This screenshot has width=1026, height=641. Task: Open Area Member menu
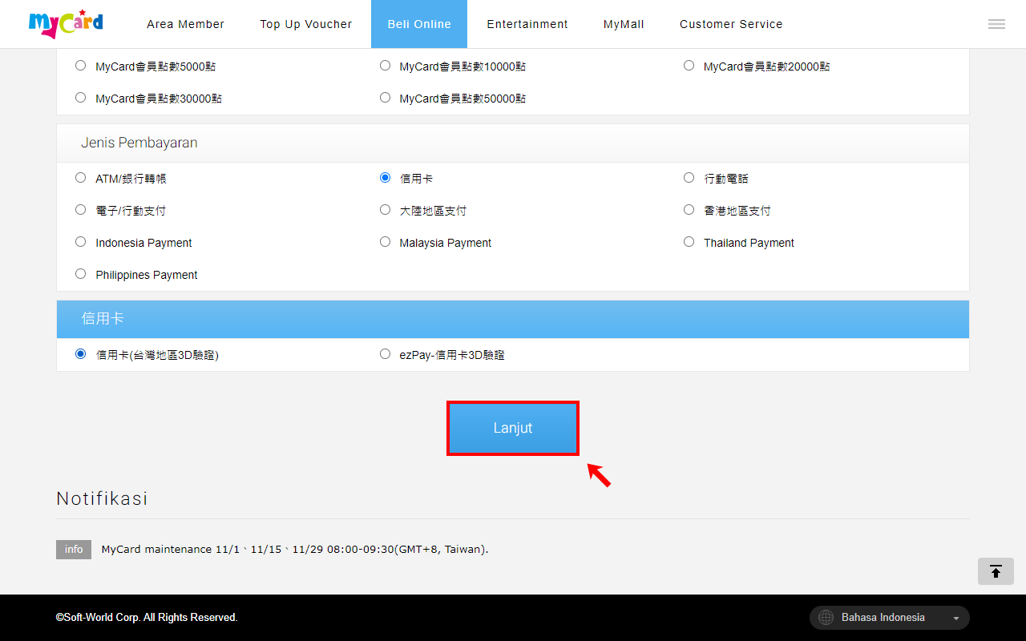pyautogui.click(x=185, y=24)
